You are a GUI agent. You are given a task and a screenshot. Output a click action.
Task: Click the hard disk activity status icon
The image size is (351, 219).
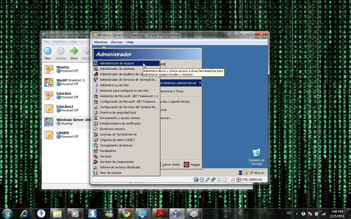pyautogui.click(x=196, y=180)
